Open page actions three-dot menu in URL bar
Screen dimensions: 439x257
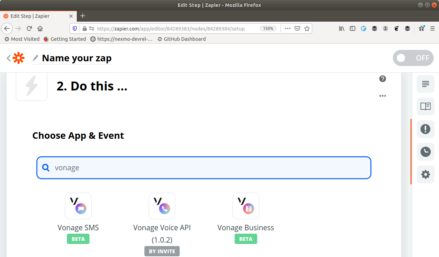coord(288,28)
